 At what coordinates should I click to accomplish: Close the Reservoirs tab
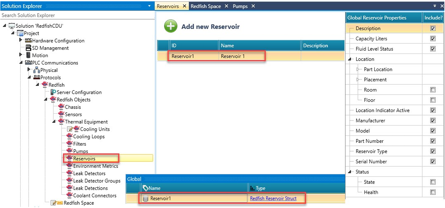(185, 6)
